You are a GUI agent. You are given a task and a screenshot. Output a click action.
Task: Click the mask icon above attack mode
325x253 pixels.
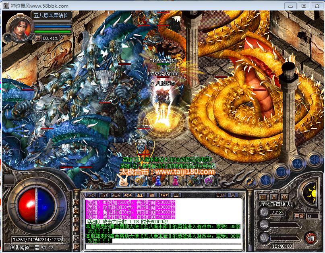tap(263, 197)
